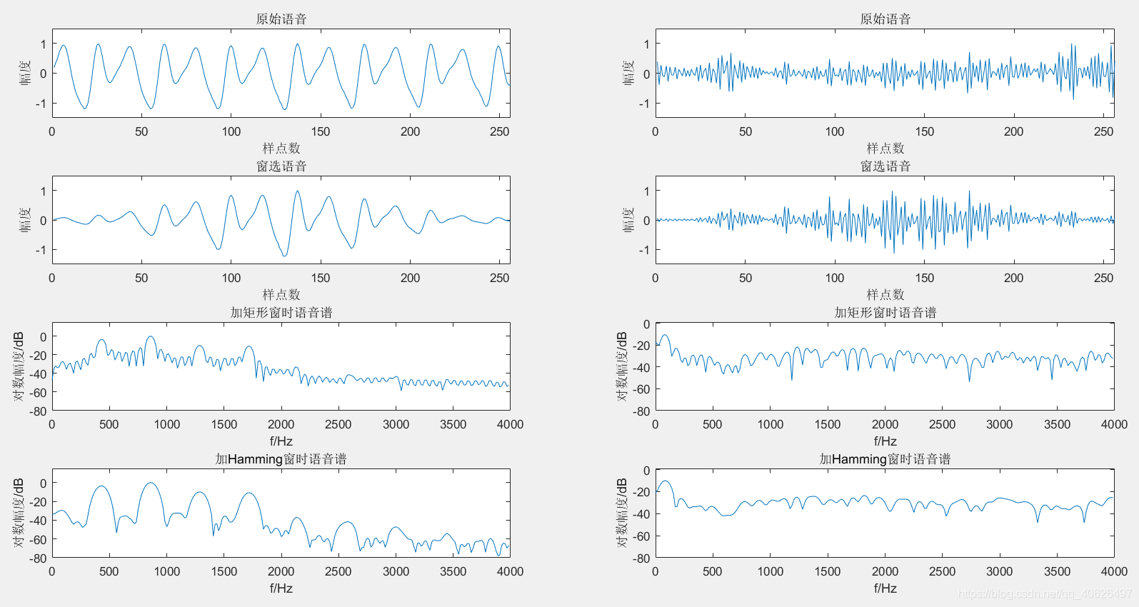Select f/Hz label under right rectangular-window spectrum
The height and width of the screenshot is (607, 1139).
(885, 441)
